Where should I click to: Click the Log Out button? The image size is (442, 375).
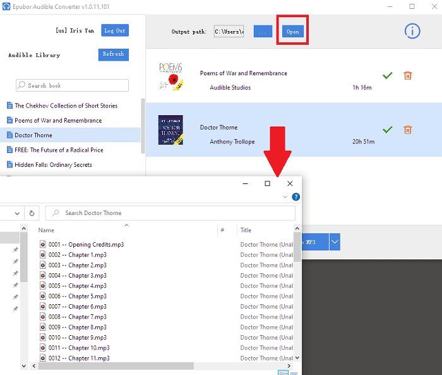pos(115,30)
